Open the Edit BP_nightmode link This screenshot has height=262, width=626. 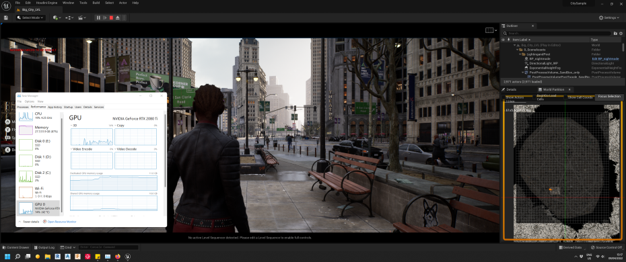[x=605, y=58]
